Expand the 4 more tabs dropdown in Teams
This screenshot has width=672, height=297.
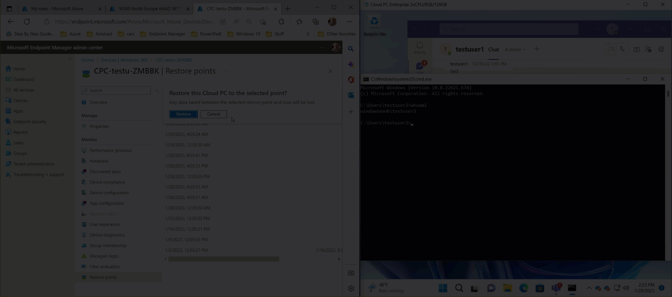pos(515,50)
